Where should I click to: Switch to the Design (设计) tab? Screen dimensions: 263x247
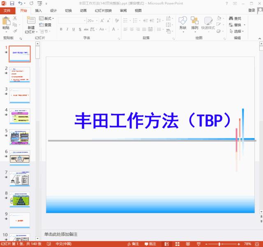pos(53,11)
